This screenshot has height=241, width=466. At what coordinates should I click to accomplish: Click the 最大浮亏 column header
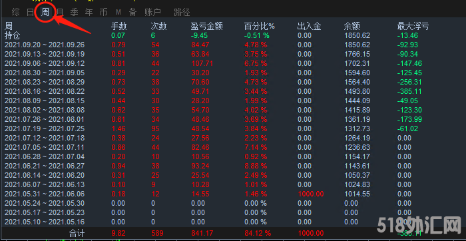(x=413, y=27)
